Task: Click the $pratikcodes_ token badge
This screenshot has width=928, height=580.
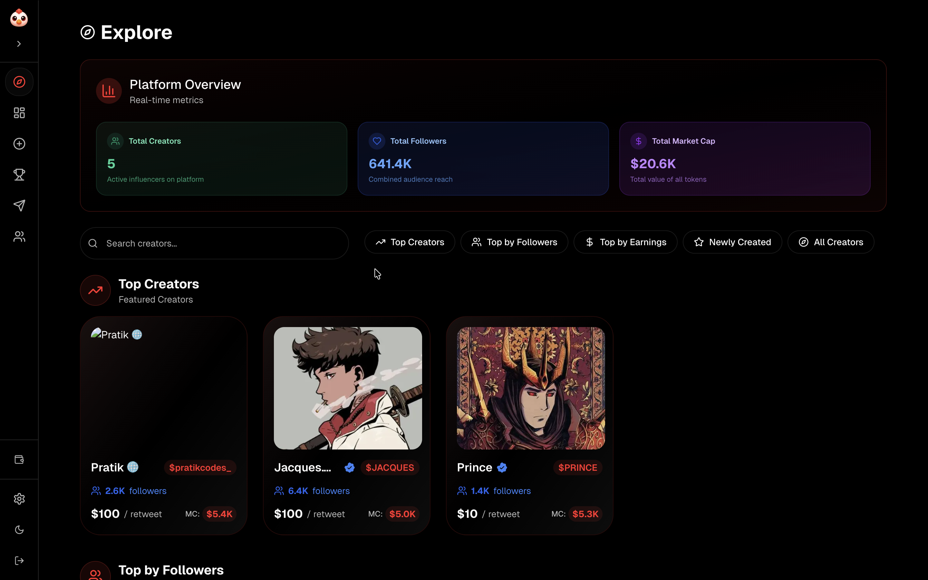Action: (x=200, y=468)
